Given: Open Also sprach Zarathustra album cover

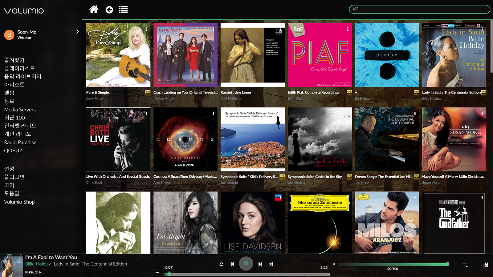Looking at the screenshot, I should coord(320,223).
